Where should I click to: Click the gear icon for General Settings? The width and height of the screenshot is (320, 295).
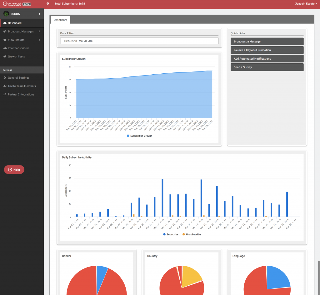(x=5, y=78)
